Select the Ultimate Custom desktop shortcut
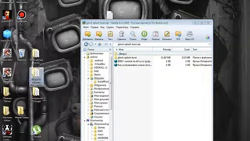The image size is (250, 141). pos(7,132)
